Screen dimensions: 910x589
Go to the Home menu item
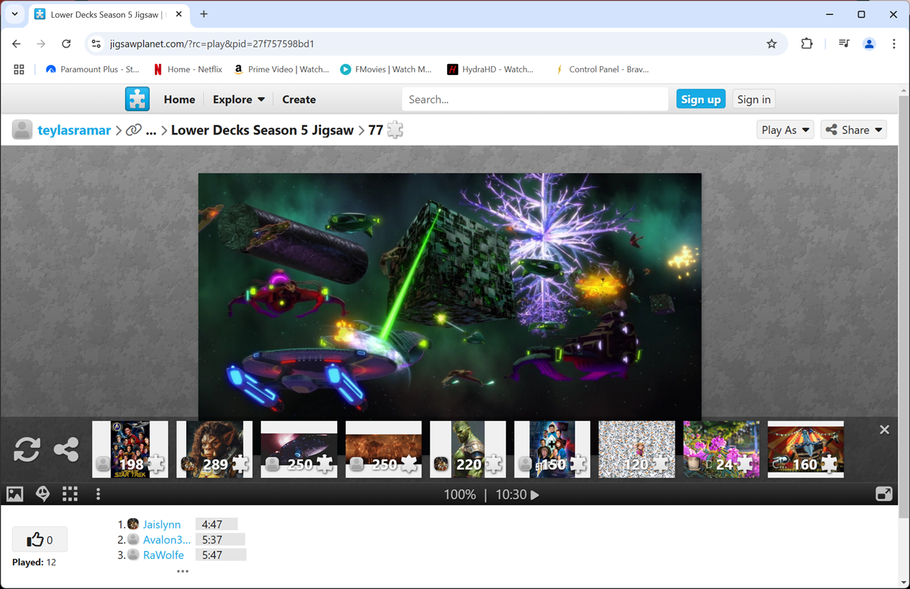click(x=179, y=100)
